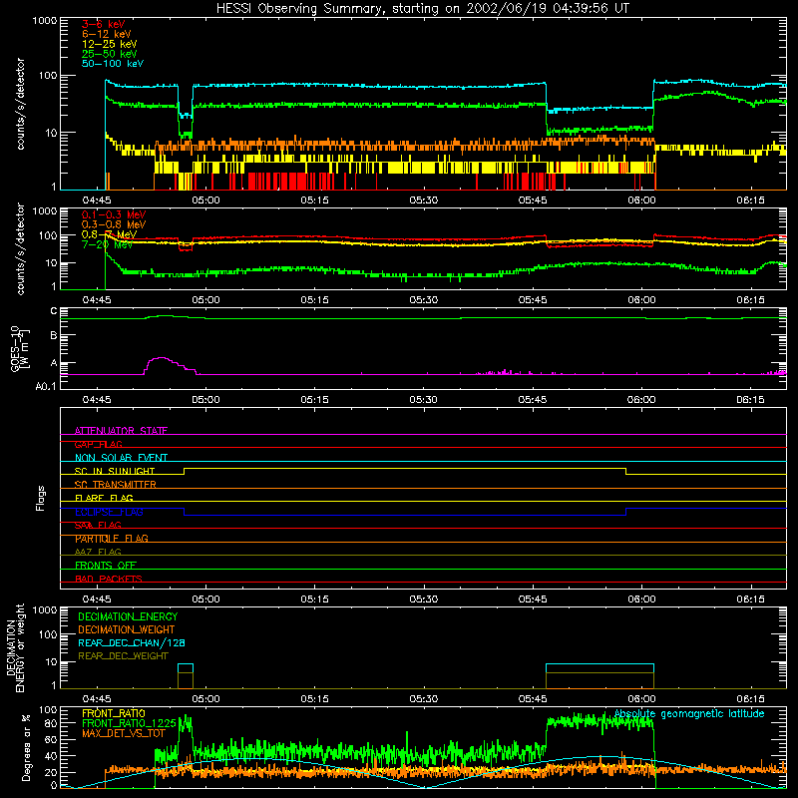Select the blue ECLIPSE_FLAG label

109,512
